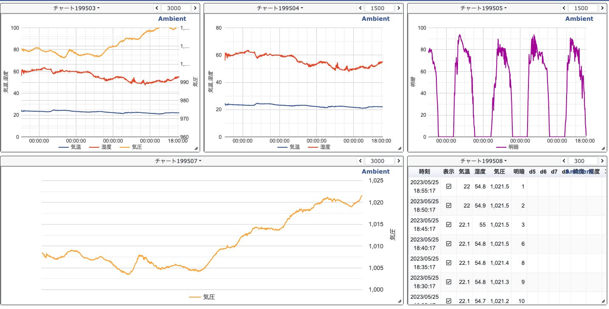
Task: Toggle display checkbox for 18:35:17 row
Action: pos(449,263)
